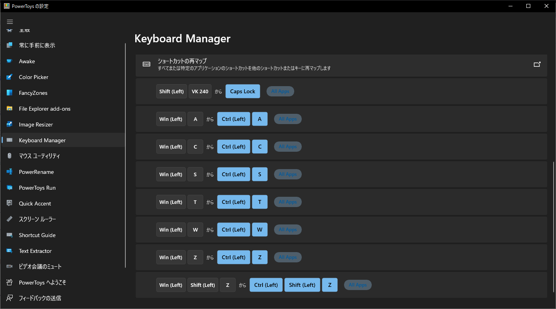
Task: Open remap shortcuts window via external-link icon
Action: pos(537,64)
